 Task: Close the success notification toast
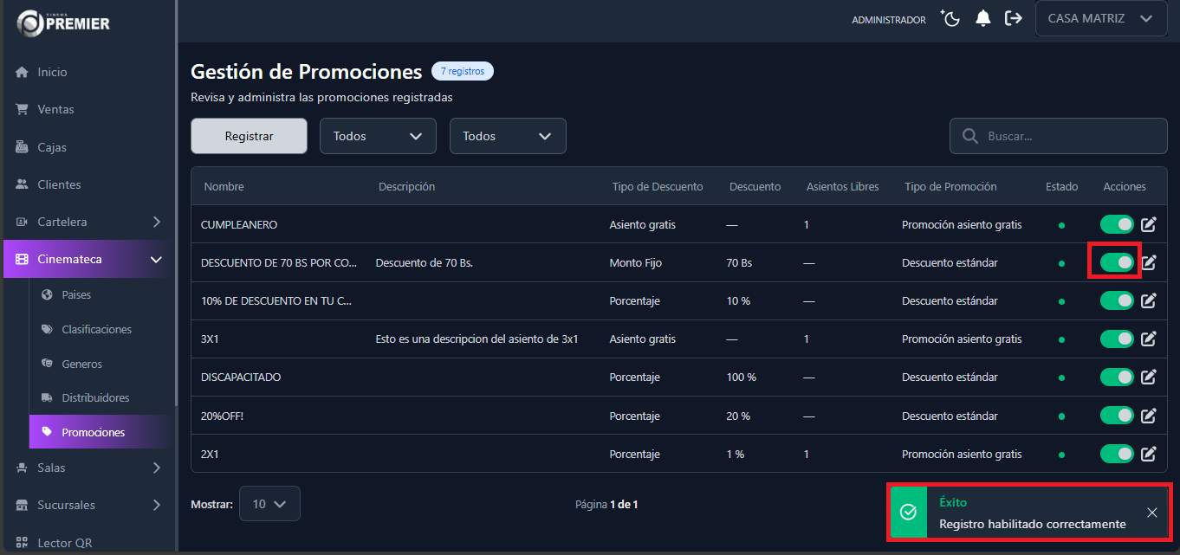tap(1151, 513)
